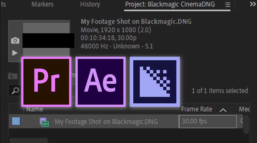This screenshot has height=143, width=257.
Task: Click the parent folder navigation icon
Action: click(12, 76)
